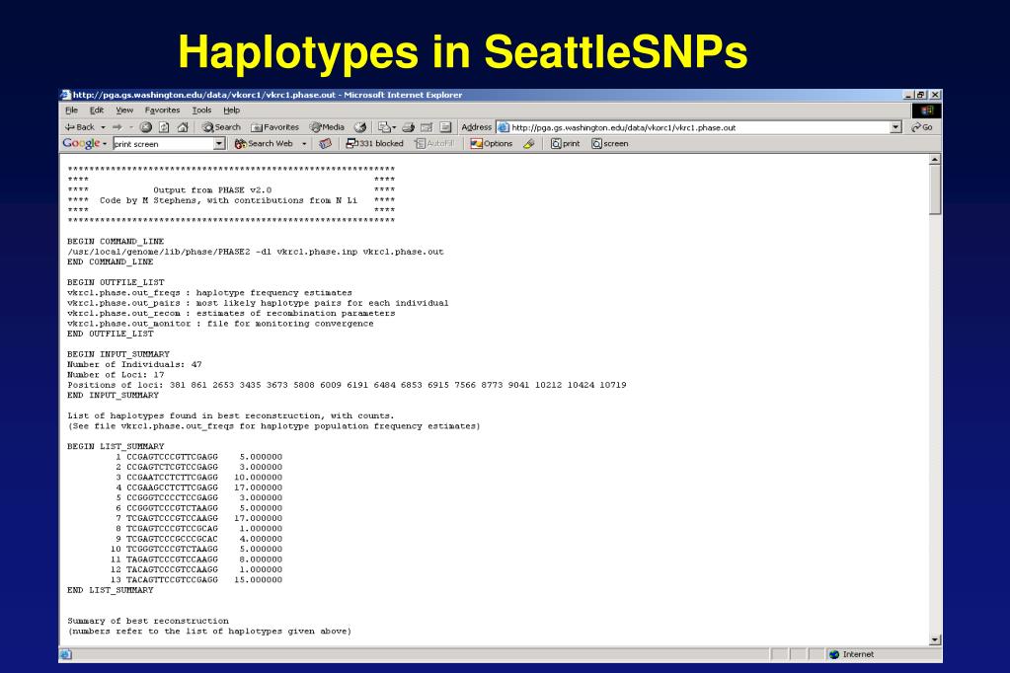Open the Search pane from the toolbar
The image size is (1010, 673).
221,127
